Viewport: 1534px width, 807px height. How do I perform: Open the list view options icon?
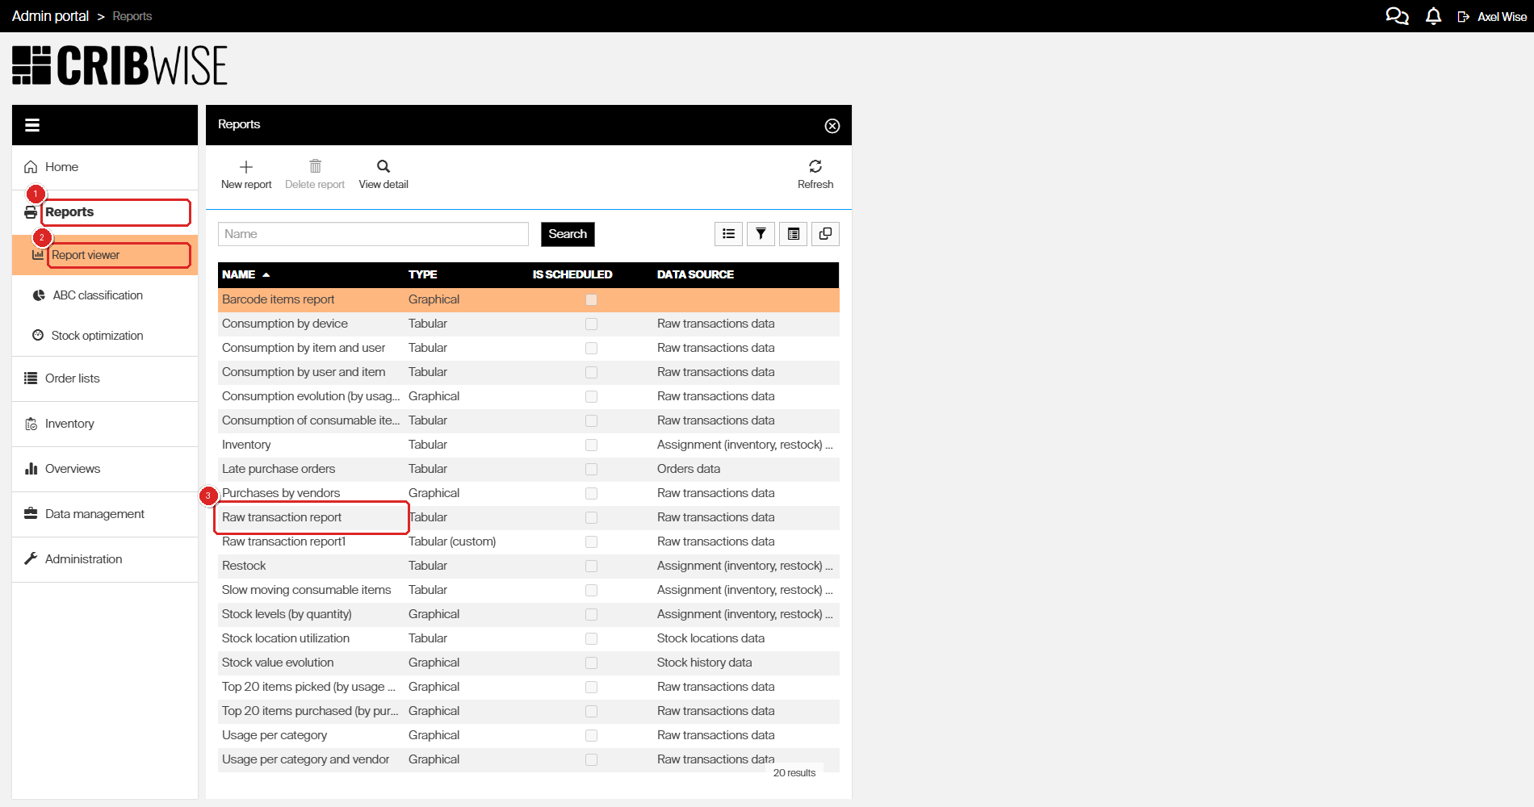[x=728, y=234]
